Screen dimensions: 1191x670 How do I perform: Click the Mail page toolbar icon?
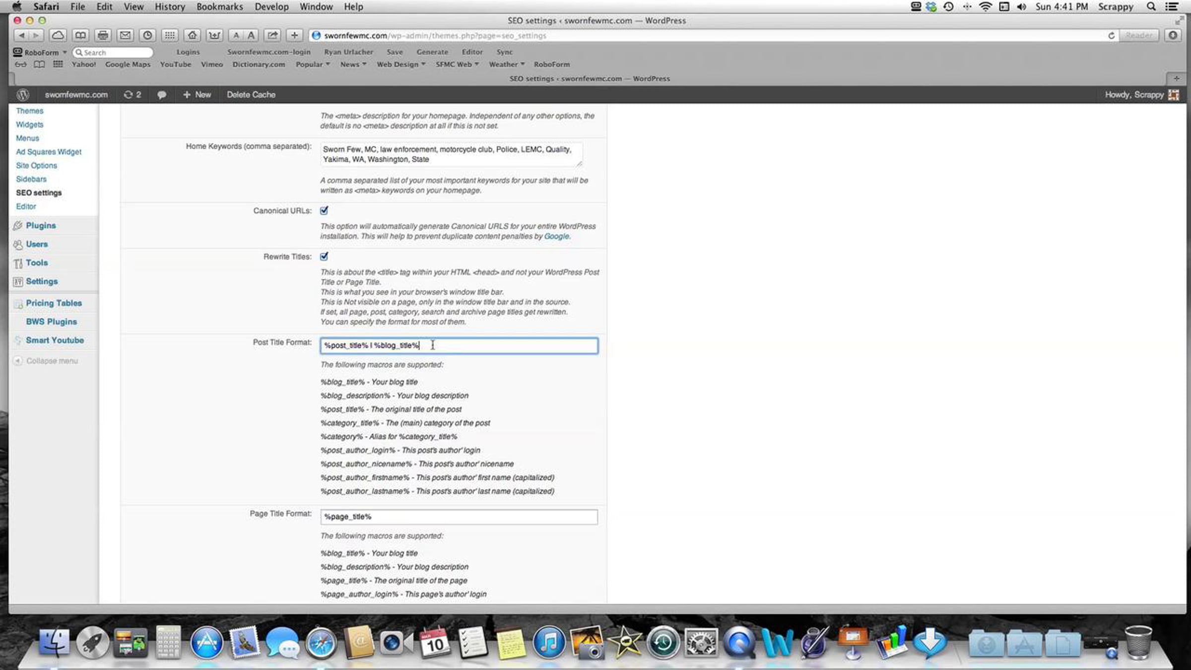125,35
